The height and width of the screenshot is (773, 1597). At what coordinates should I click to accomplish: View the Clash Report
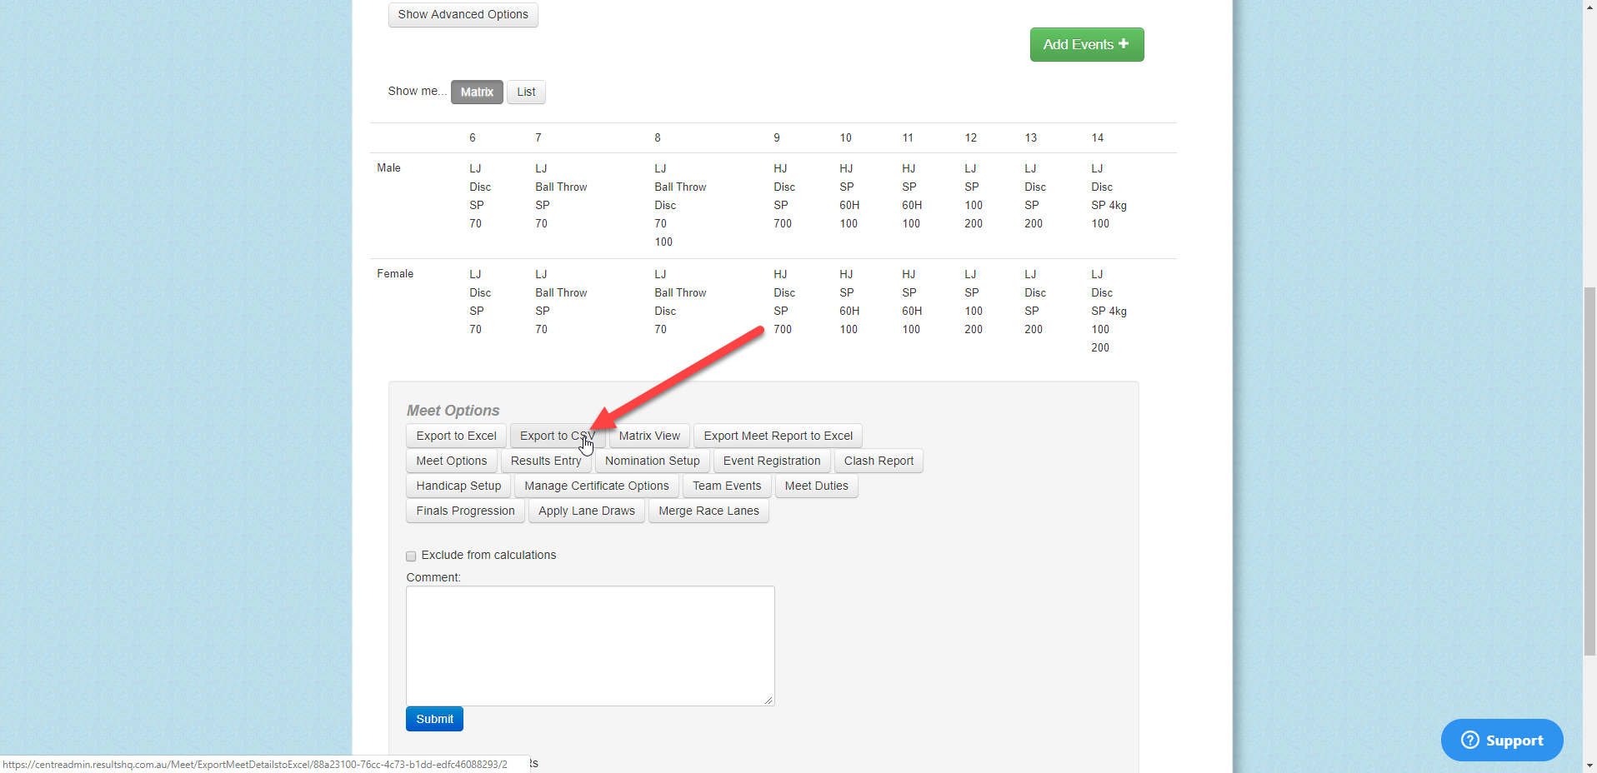click(879, 461)
